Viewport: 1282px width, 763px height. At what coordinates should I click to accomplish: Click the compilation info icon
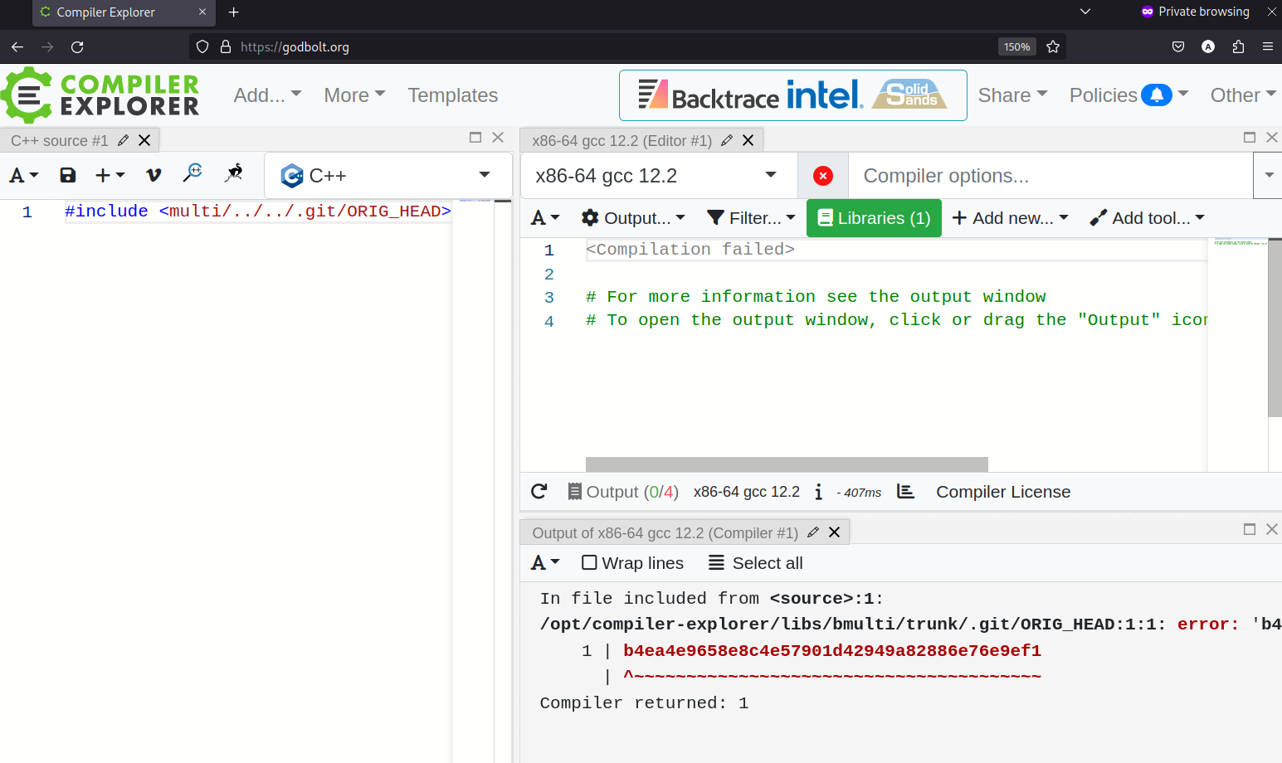click(x=818, y=492)
